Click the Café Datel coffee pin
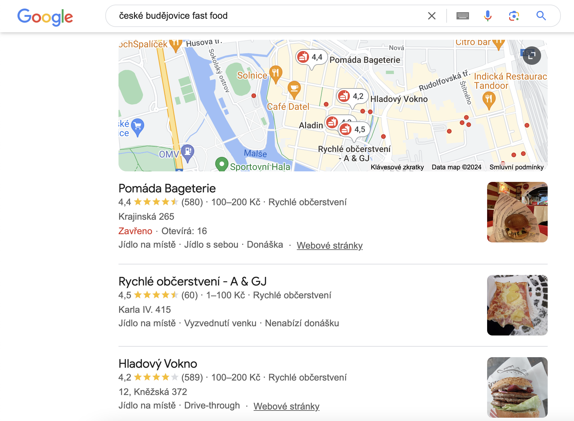This screenshot has height=421, width=574. 294,89
